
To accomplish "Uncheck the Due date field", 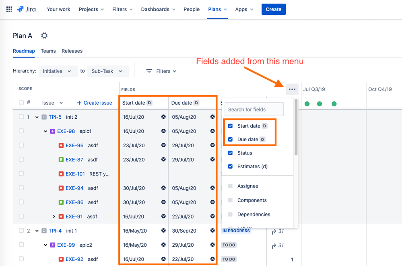I will tap(230, 139).
